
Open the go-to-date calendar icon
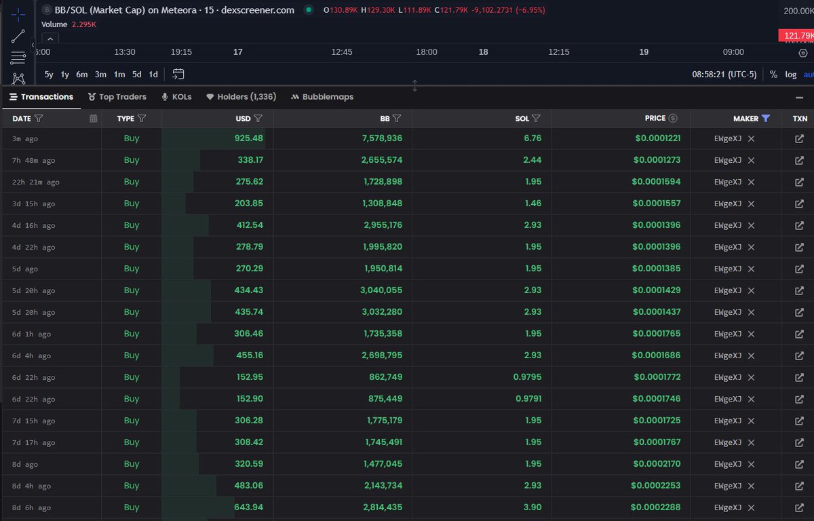(x=178, y=75)
